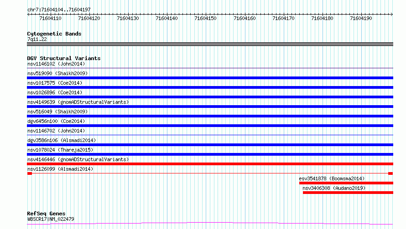Select variant nsv1126099 (Alsmadi2014) label
Image resolution: width=406 pixels, height=229 pixels.
60,169
